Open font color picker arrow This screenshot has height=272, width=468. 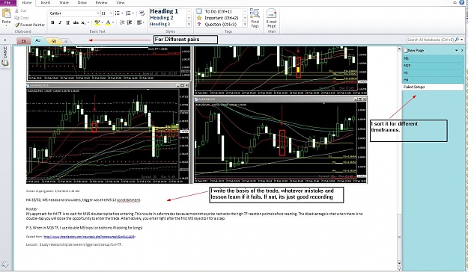tap(113, 22)
